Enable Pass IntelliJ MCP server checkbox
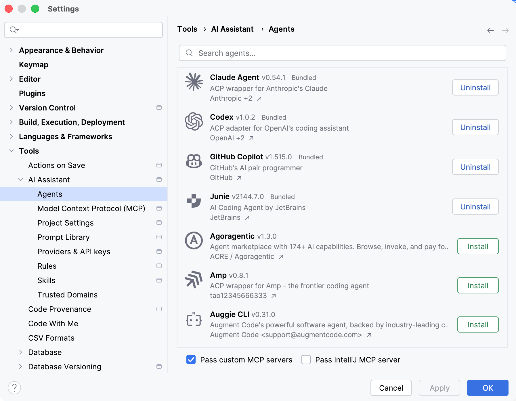 click(x=306, y=360)
